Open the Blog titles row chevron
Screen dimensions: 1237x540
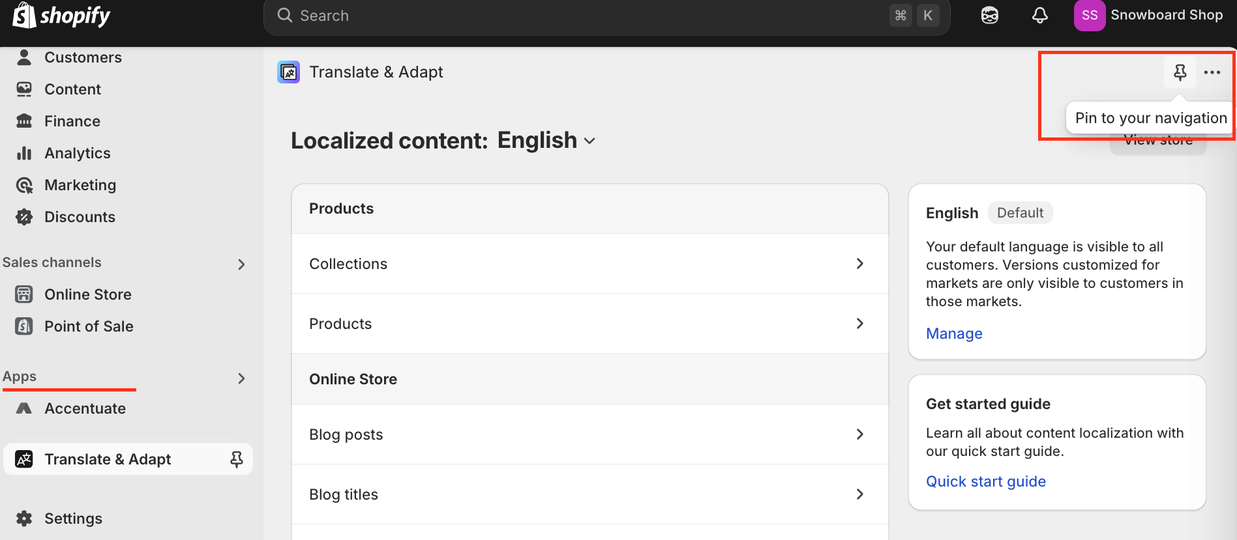coord(860,494)
